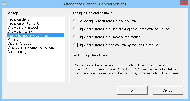Click the highlight options description text
Image resolution: width=190 pixels, height=101 pixels.
click(x=126, y=69)
